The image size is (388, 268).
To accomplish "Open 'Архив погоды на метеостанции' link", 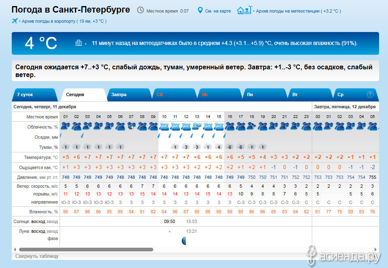I will point(298,11).
